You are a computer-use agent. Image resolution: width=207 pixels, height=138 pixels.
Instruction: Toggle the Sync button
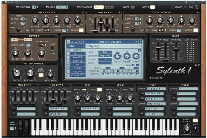(152, 7)
